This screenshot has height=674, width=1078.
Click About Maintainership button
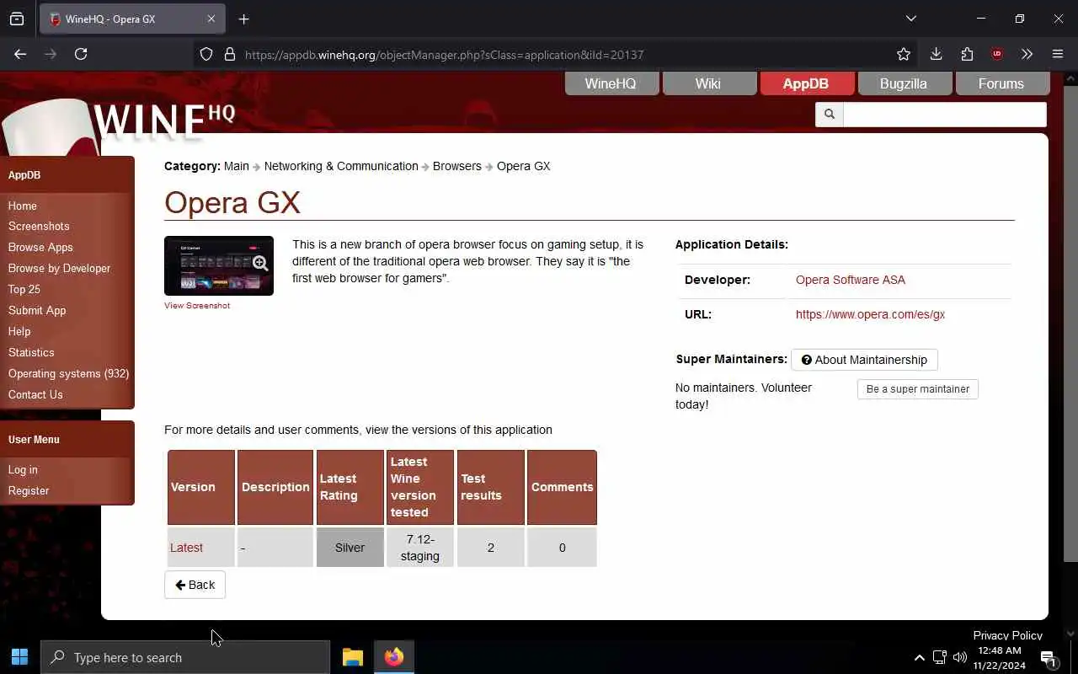(x=864, y=360)
